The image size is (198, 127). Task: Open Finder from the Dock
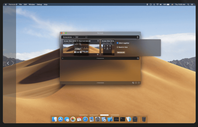[54, 119]
